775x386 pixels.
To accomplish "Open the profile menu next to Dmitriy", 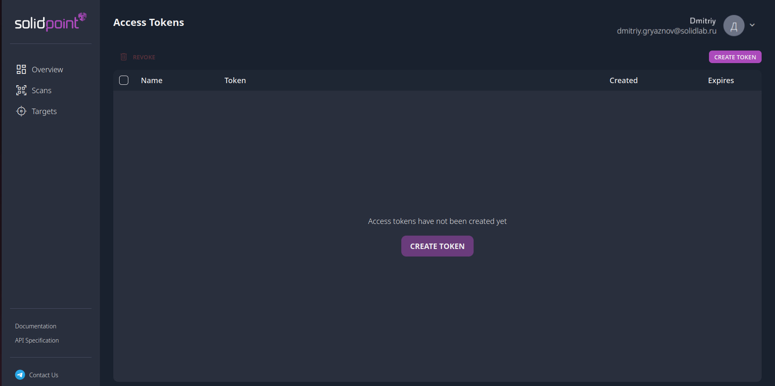I will (x=752, y=25).
